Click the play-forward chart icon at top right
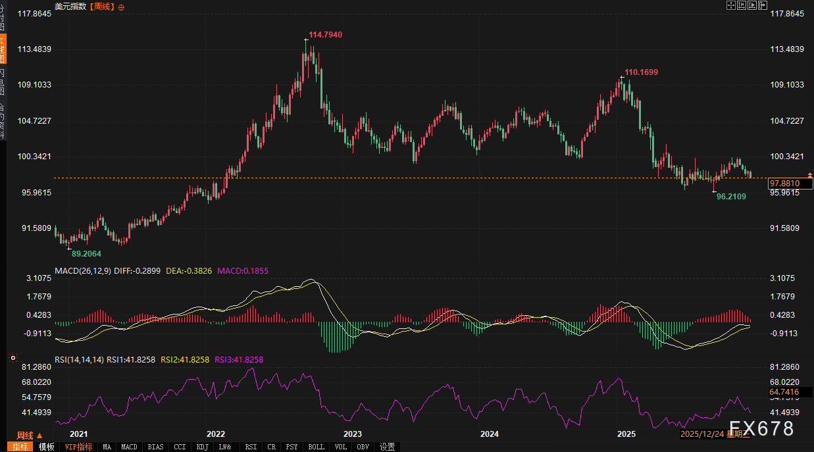814x452 pixels. tap(752, 5)
